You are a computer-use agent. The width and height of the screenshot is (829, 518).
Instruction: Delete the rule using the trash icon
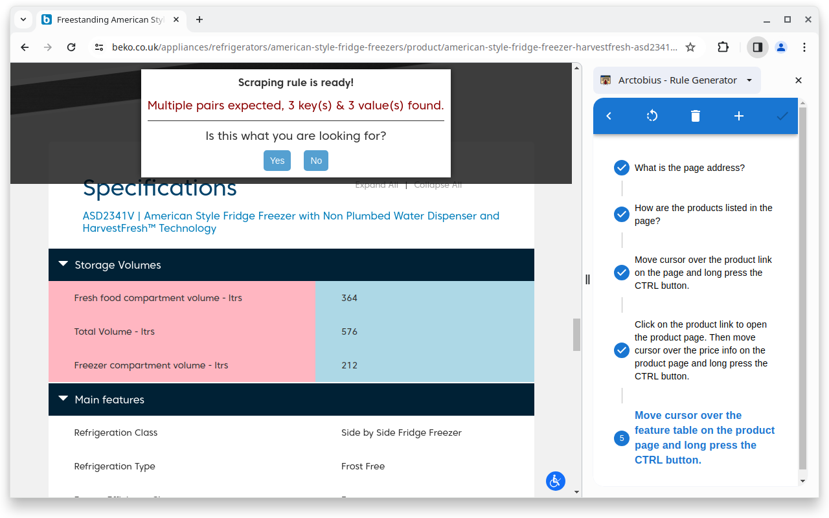point(695,116)
